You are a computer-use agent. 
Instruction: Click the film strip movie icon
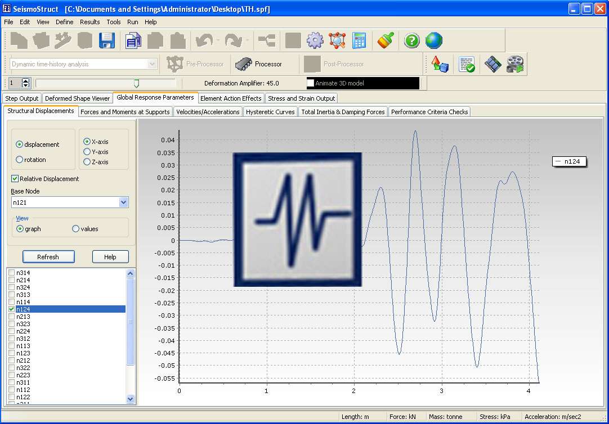pos(492,64)
